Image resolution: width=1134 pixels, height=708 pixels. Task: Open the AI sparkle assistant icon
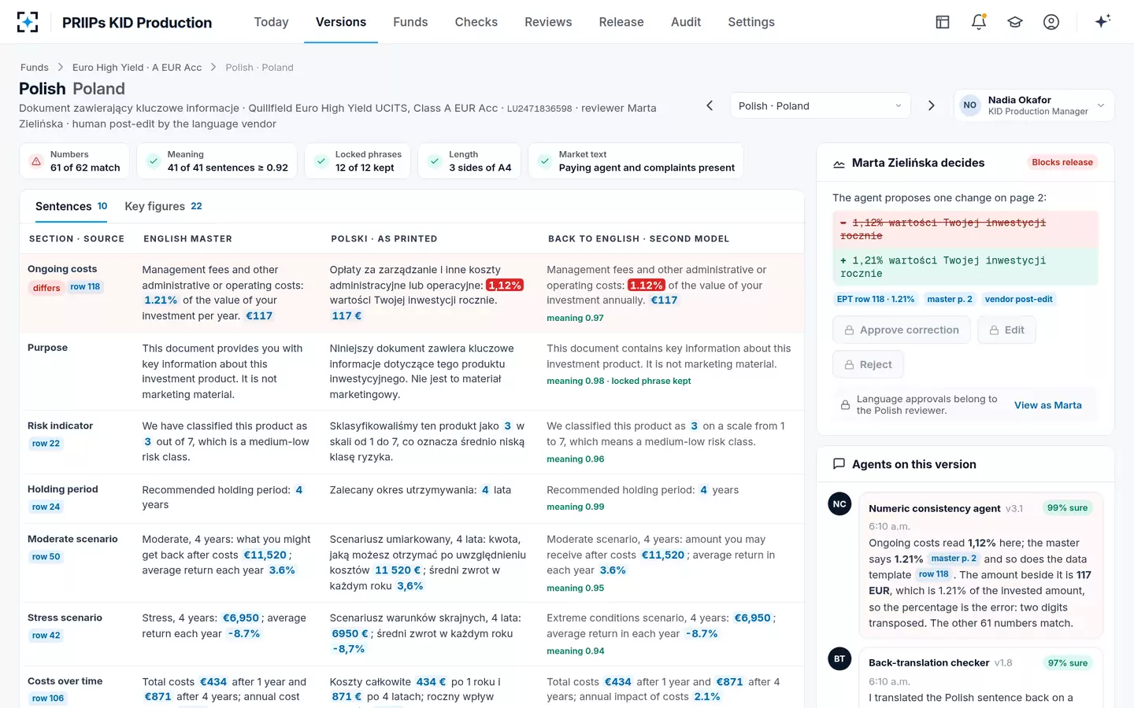[1102, 21]
